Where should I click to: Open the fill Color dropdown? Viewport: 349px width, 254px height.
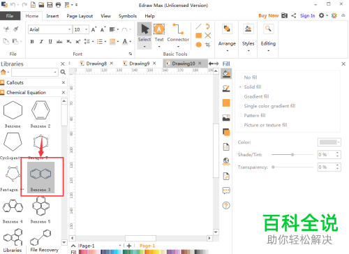pyautogui.click(x=329, y=142)
